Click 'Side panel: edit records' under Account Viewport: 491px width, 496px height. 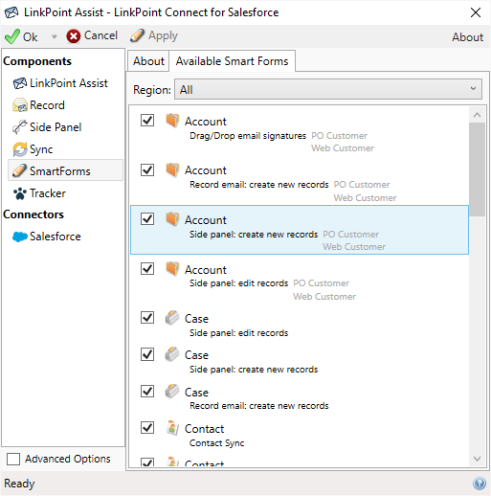click(239, 283)
